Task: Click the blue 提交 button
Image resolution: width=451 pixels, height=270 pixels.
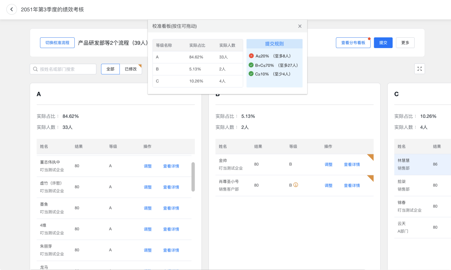Action: (x=383, y=43)
